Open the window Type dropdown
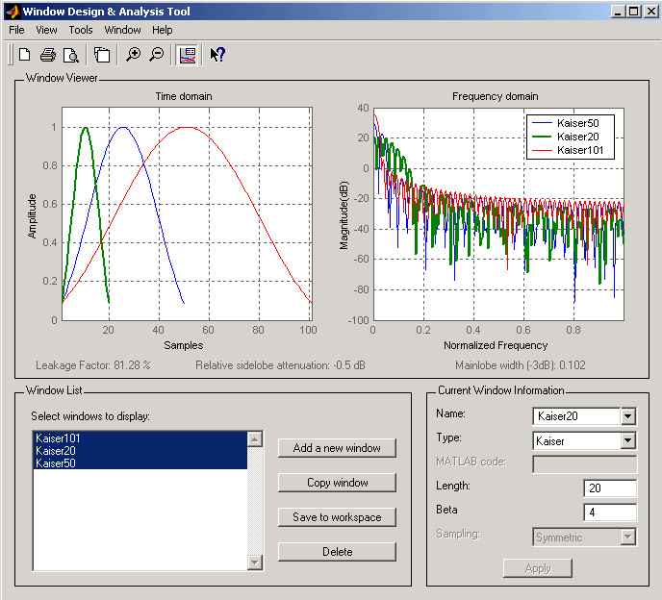Screen dimensions: 662x600 coord(628,440)
